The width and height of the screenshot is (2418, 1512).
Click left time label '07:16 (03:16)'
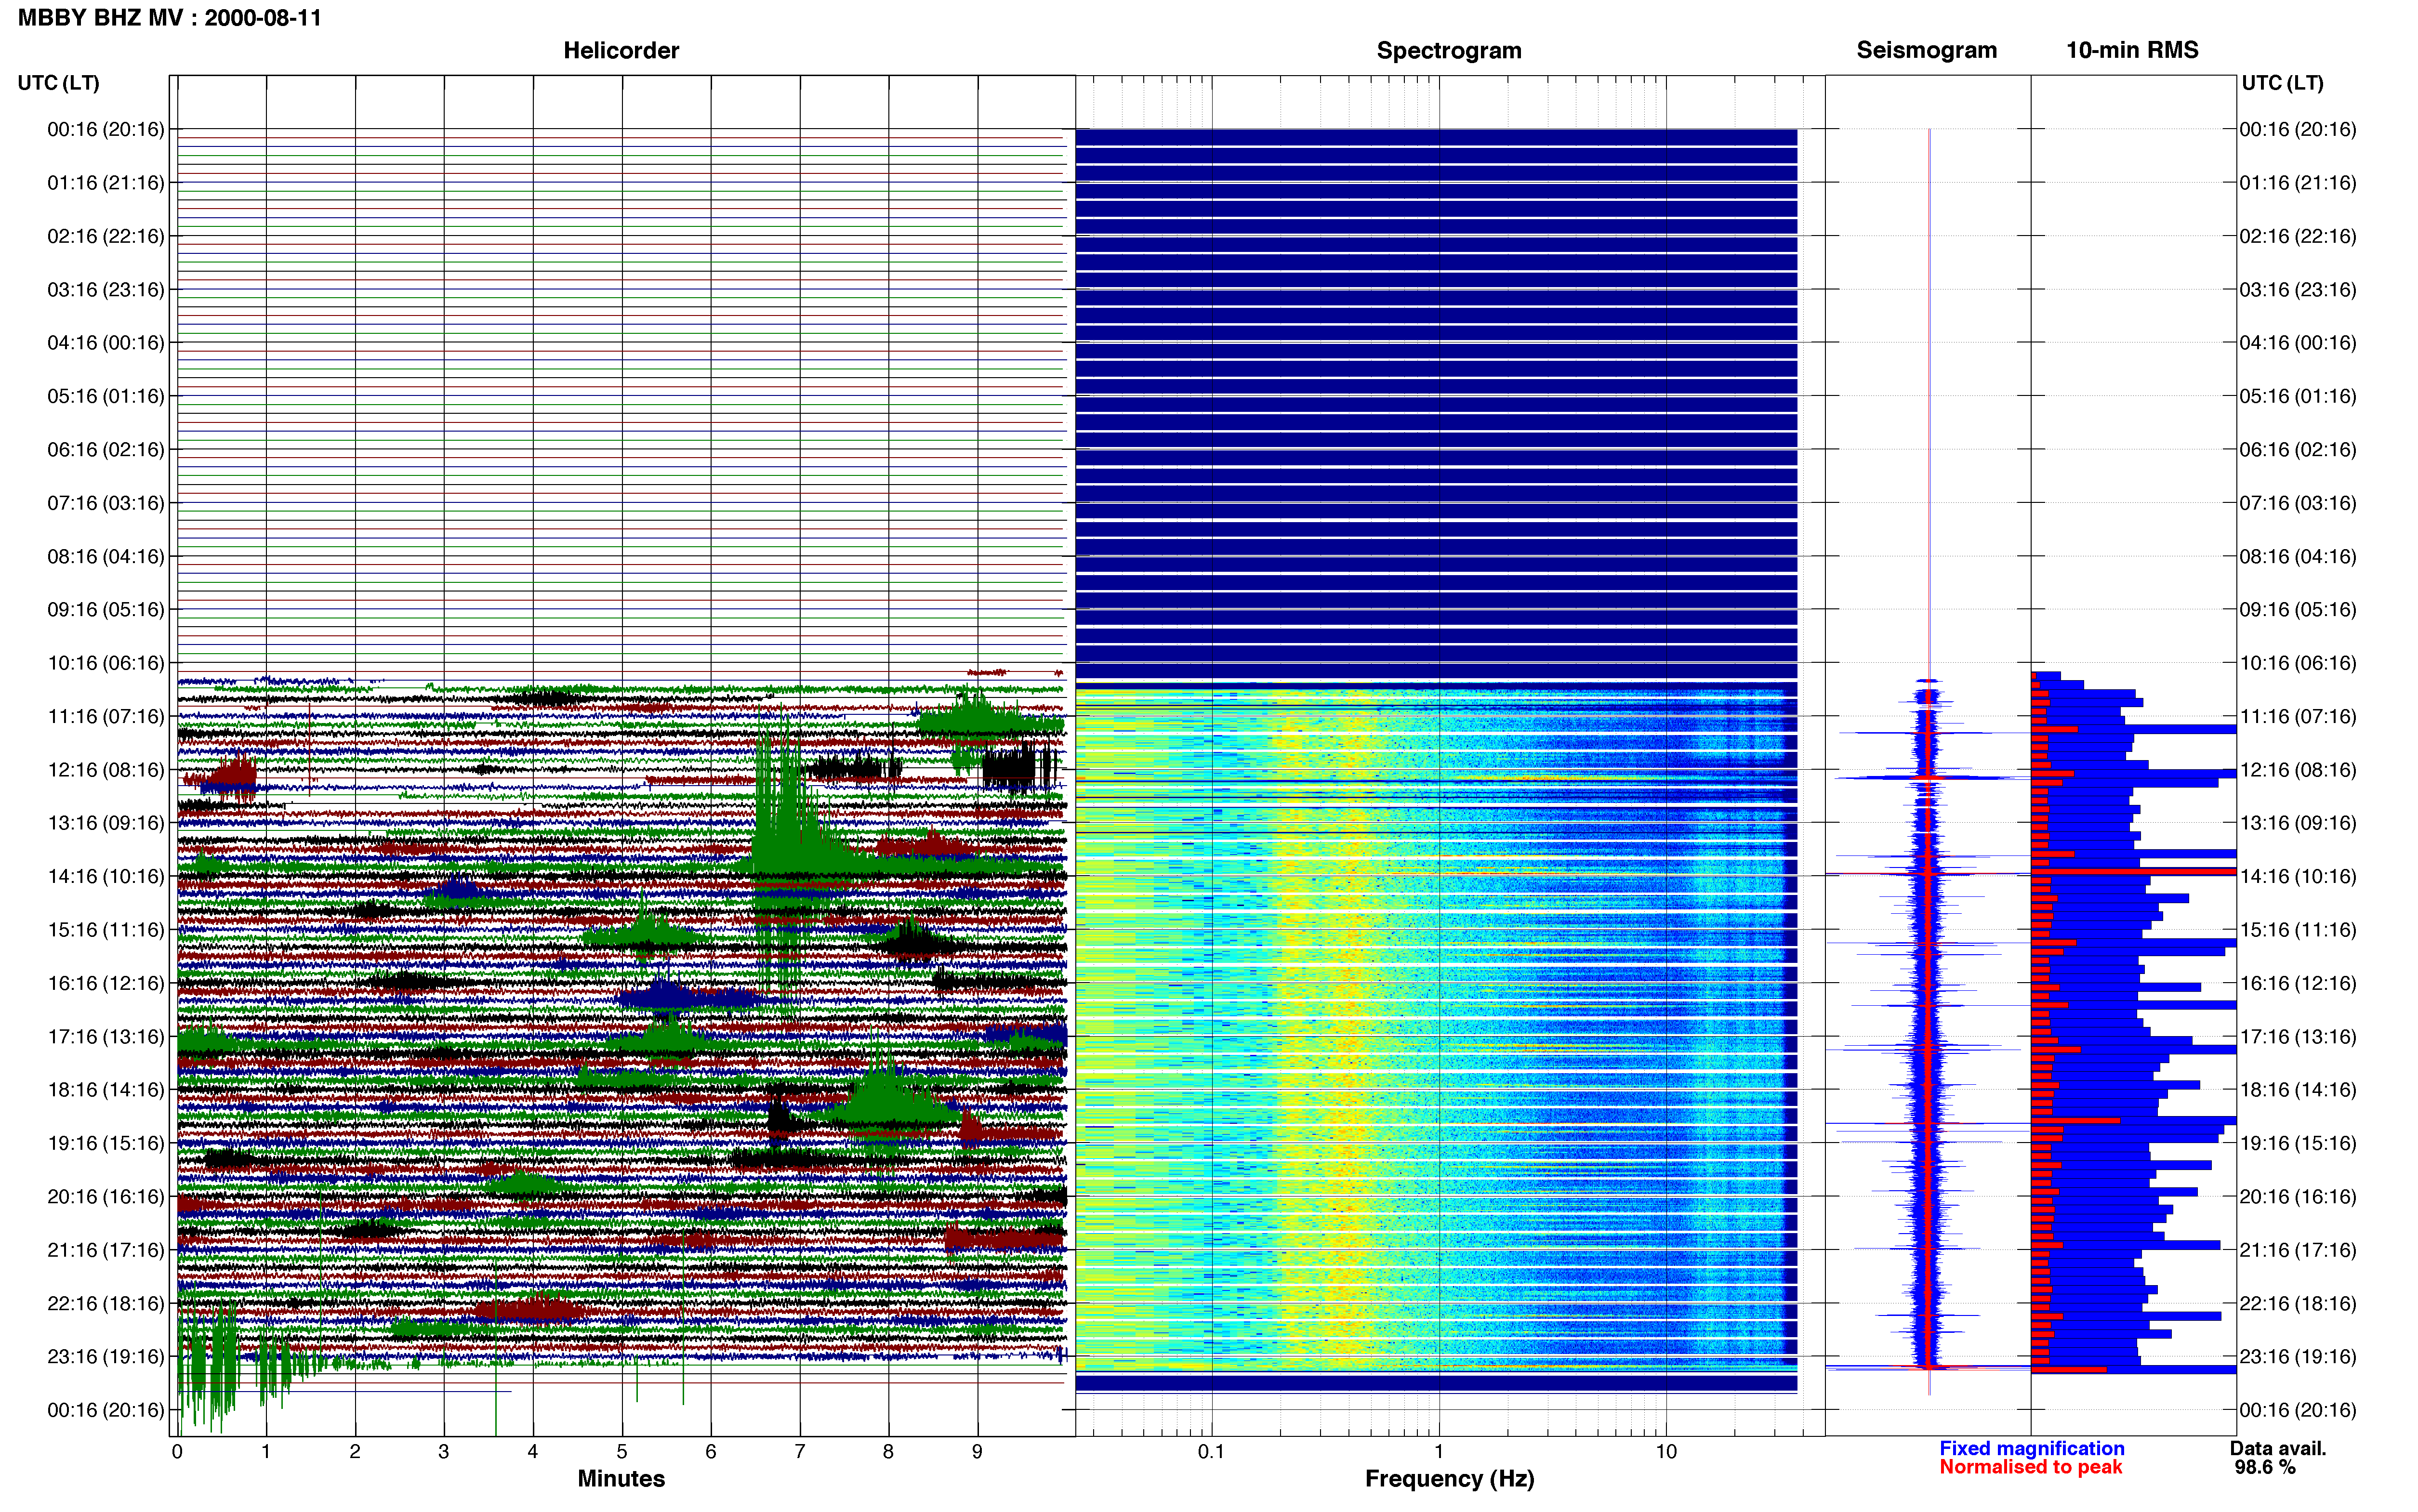(105, 503)
